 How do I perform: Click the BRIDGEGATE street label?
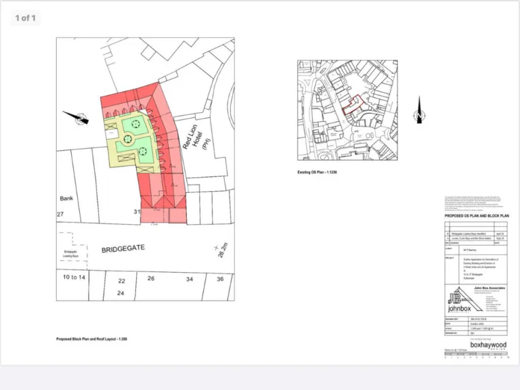[123, 249]
